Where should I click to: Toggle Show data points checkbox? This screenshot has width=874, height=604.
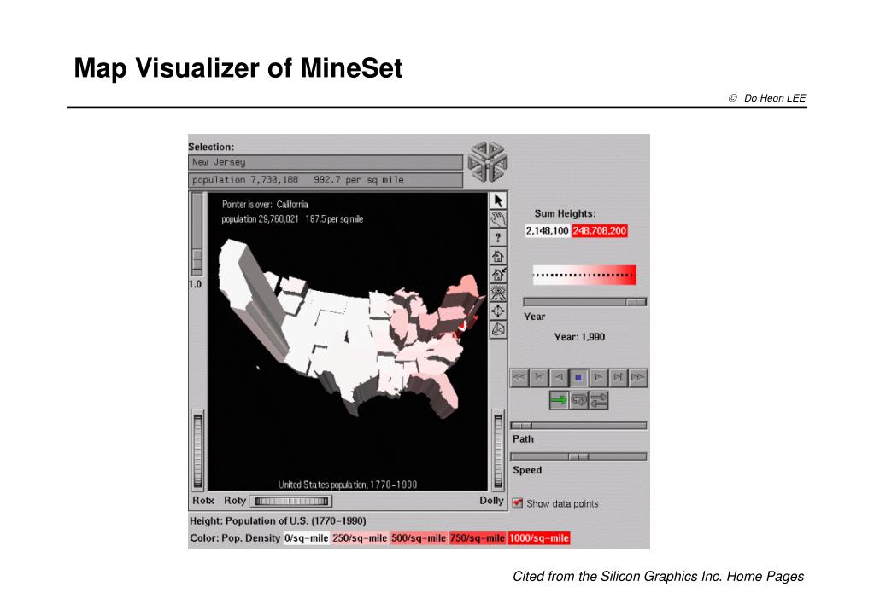517,503
